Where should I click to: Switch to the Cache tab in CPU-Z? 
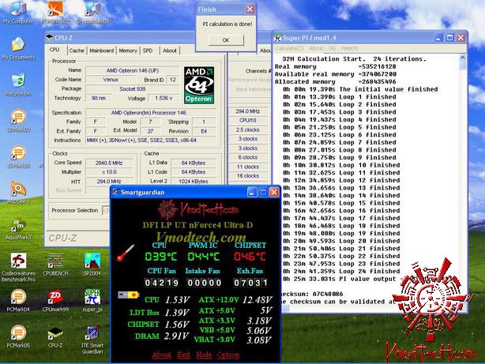coord(77,51)
